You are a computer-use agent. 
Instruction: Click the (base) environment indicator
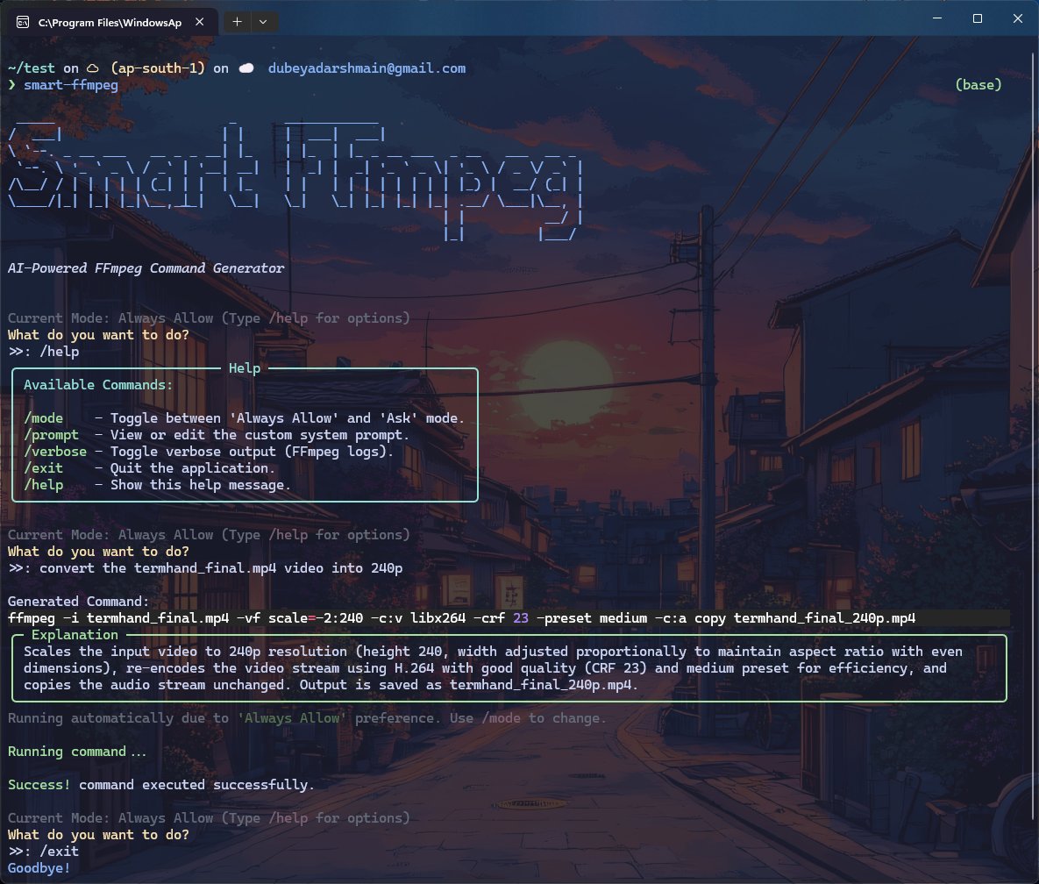coord(978,85)
